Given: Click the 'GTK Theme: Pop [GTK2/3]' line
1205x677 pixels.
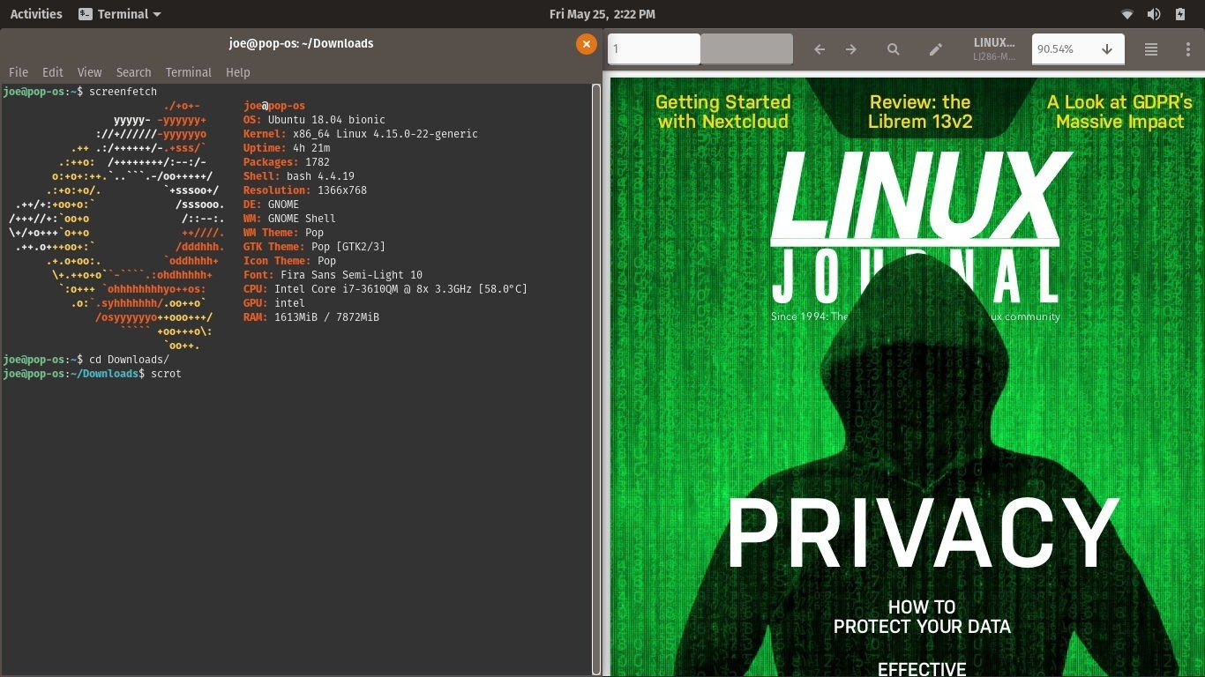Looking at the screenshot, I should pos(314,247).
